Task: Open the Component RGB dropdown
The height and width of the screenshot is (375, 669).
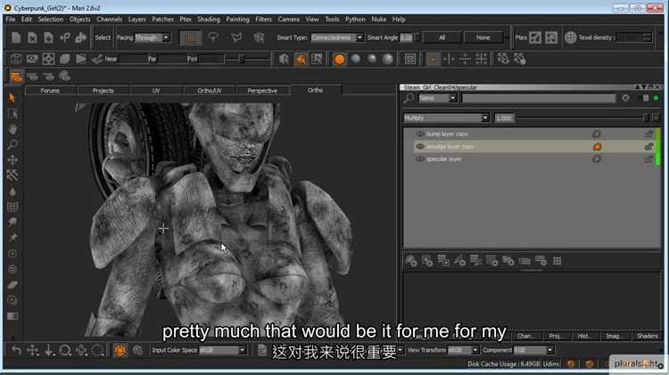Action: coord(533,350)
